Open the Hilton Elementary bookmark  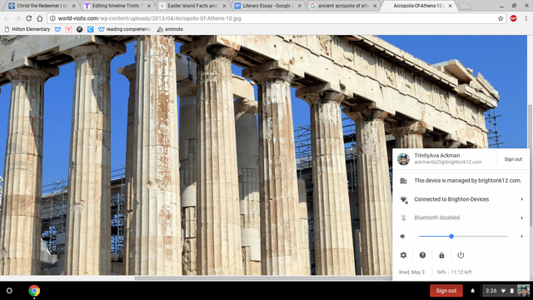[27, 29]
